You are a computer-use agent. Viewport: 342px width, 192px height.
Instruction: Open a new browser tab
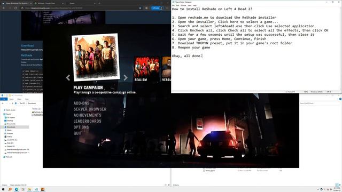[x=99, y=3]
